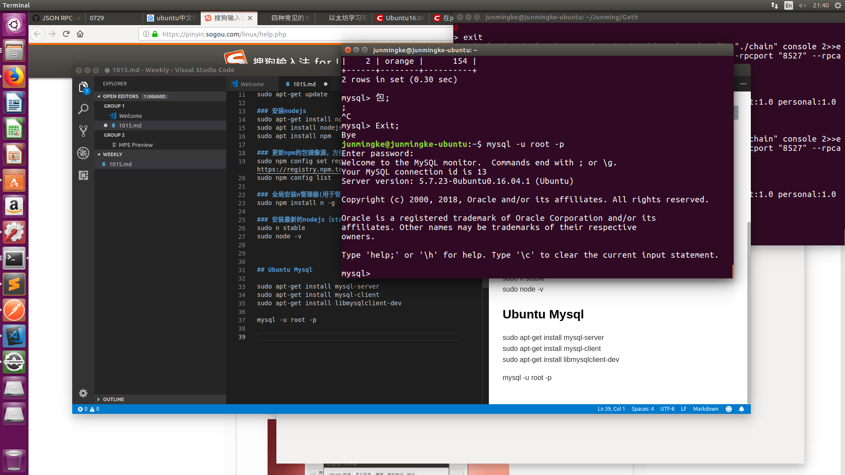
Task: Open the Debug view icon
Action: [x=83, y=153]
